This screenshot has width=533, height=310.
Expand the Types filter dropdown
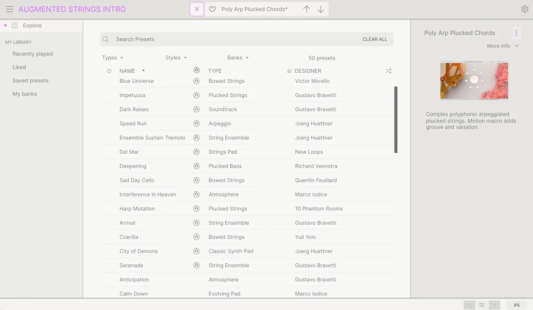(113, 58)
